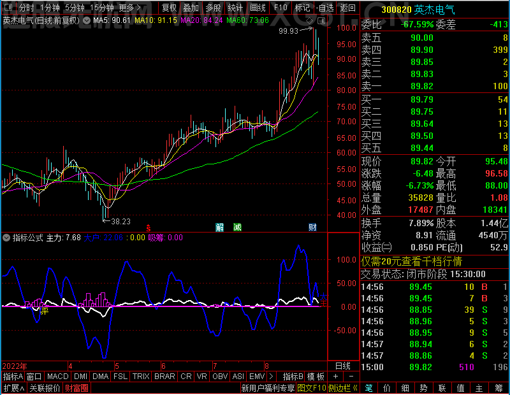Click the 日线 period label

(343, 366)
